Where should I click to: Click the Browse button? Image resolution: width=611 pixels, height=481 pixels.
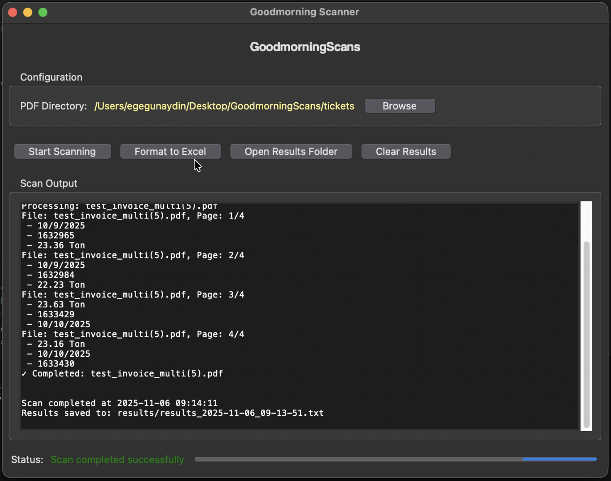tap(399, 106)
